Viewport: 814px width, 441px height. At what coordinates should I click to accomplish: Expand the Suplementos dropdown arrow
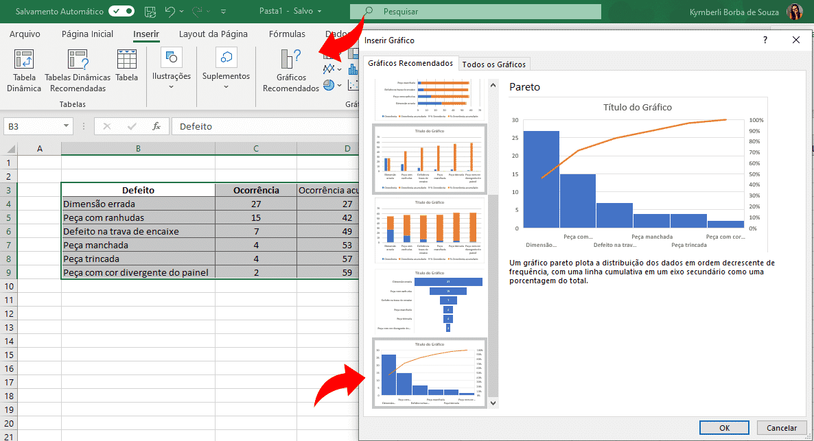pos(225,85)
